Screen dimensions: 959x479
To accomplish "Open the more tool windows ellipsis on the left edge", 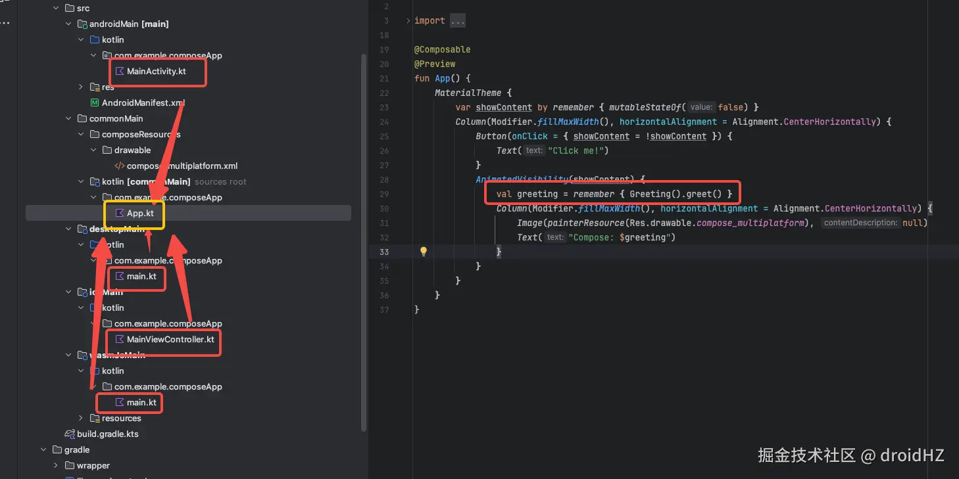I will 5,24.
